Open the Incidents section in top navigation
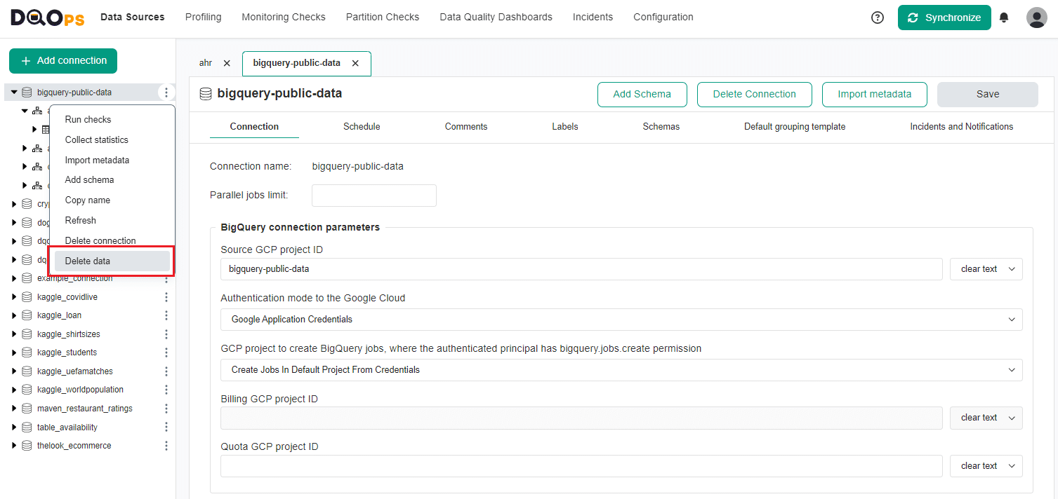The height and width of the screenshot is (499, 1058). (593, 17)
